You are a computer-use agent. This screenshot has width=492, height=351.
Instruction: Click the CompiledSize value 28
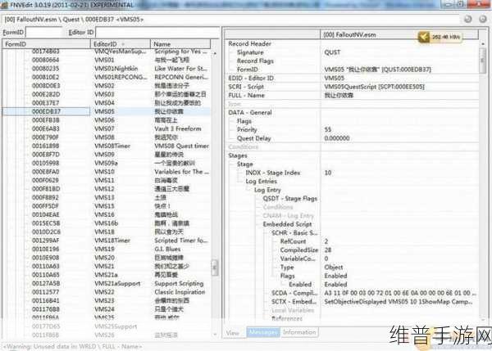328,250
